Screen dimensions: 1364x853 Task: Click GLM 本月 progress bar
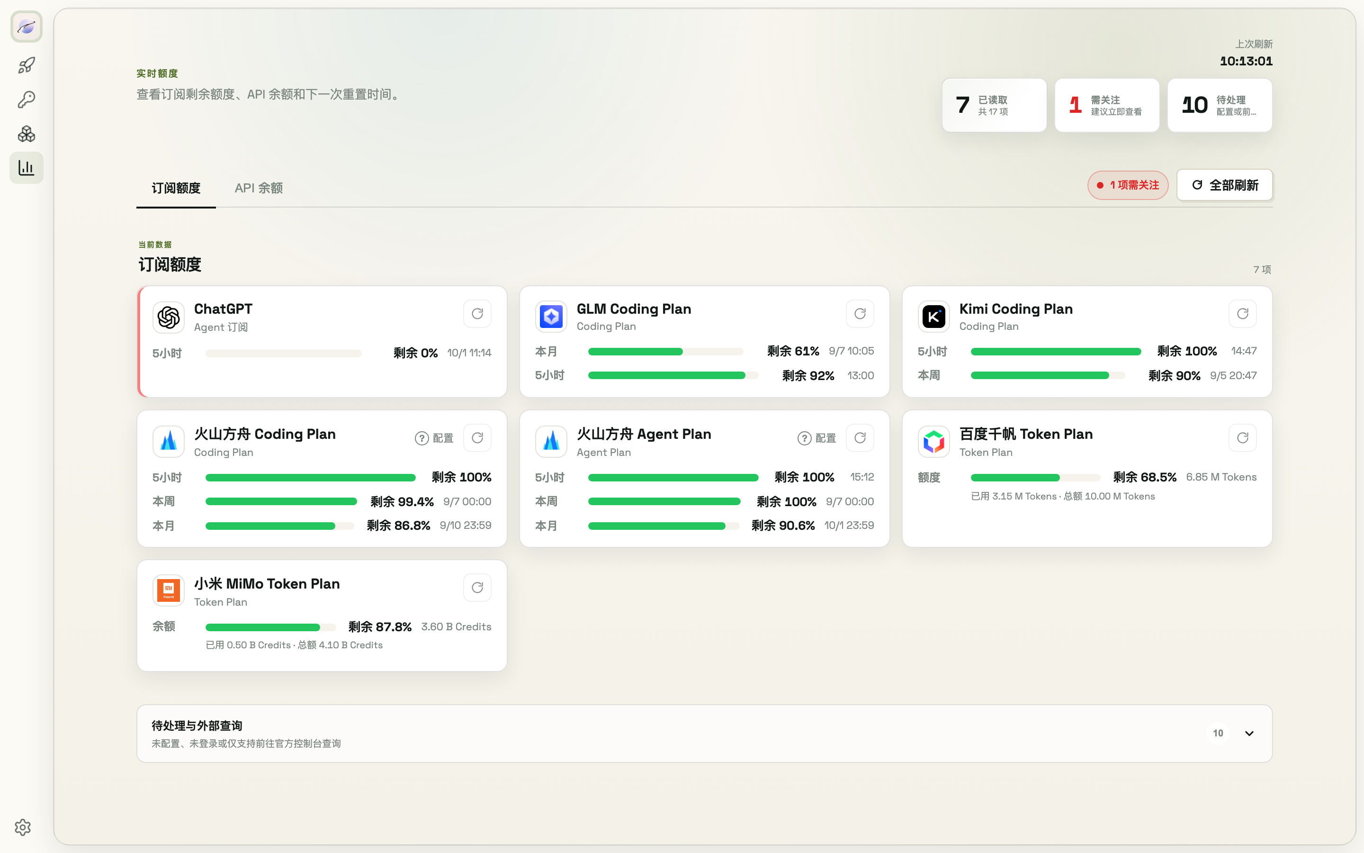pyautogui.click(x=665, y=352)
